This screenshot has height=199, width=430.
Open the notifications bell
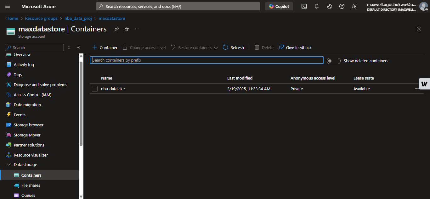point(317,6)
